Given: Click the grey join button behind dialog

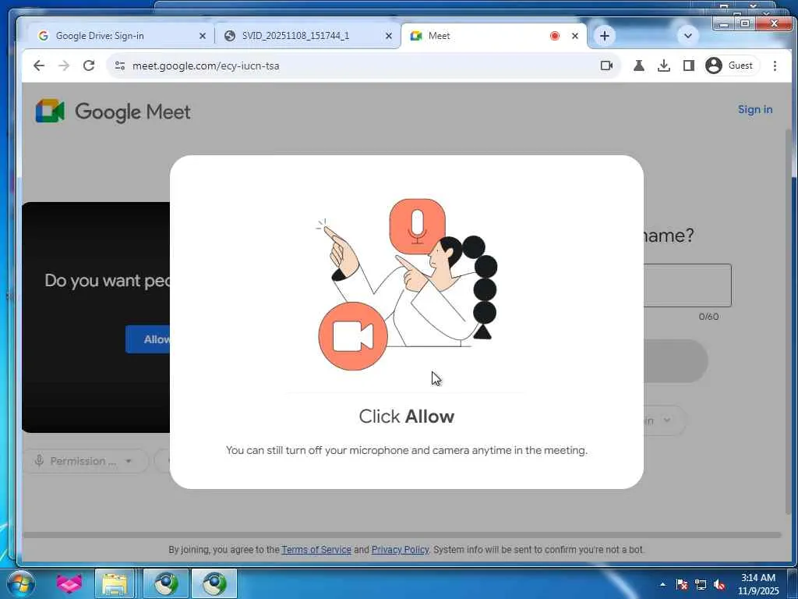Looking at the screenshot, I should (x=676, y=361).
